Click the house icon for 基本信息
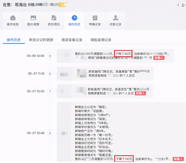Viewport: 186px width, 163px height. pos(13,18)
